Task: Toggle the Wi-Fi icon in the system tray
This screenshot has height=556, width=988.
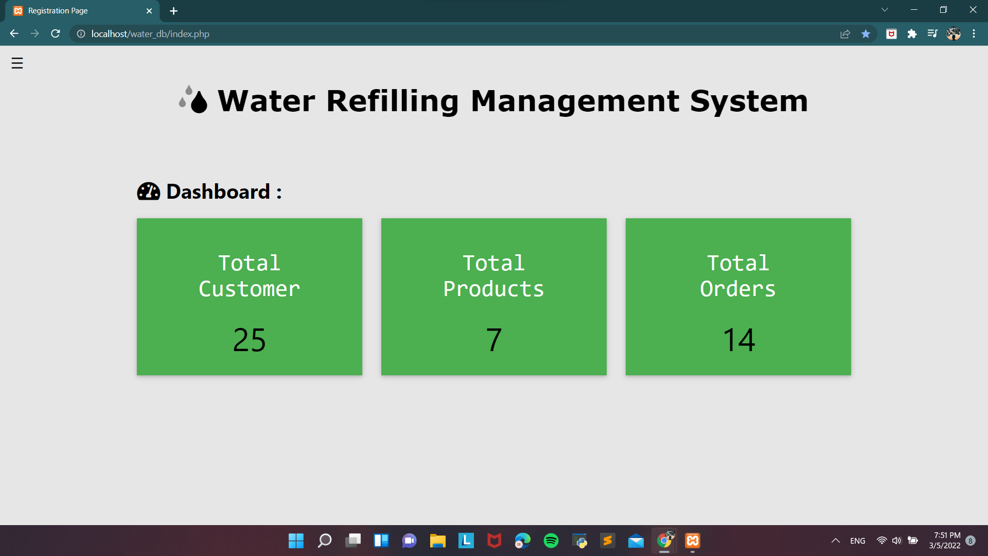Action: 881,541
